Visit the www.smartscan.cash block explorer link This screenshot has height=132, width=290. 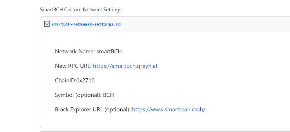pyautogui.click(x=169, y=109)
